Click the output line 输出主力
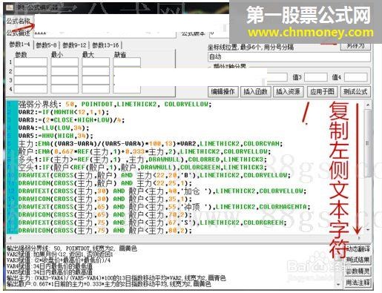The height and width of the screenshot is (293, 382). (x=116, y=278)
